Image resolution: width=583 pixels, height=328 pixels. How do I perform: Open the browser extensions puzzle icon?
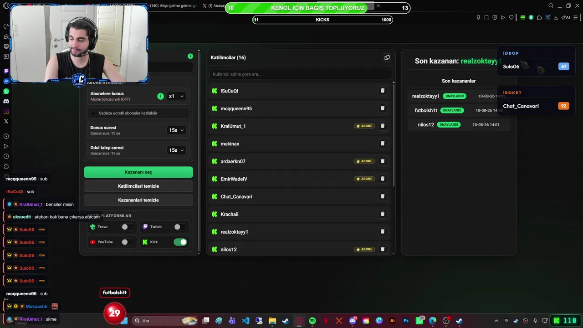[x=539, y=18]
